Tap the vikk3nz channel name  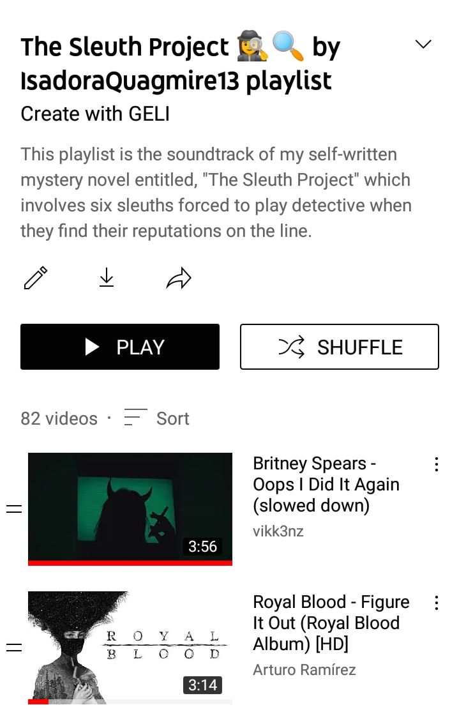pyautogui.click(x=278, y=531)
